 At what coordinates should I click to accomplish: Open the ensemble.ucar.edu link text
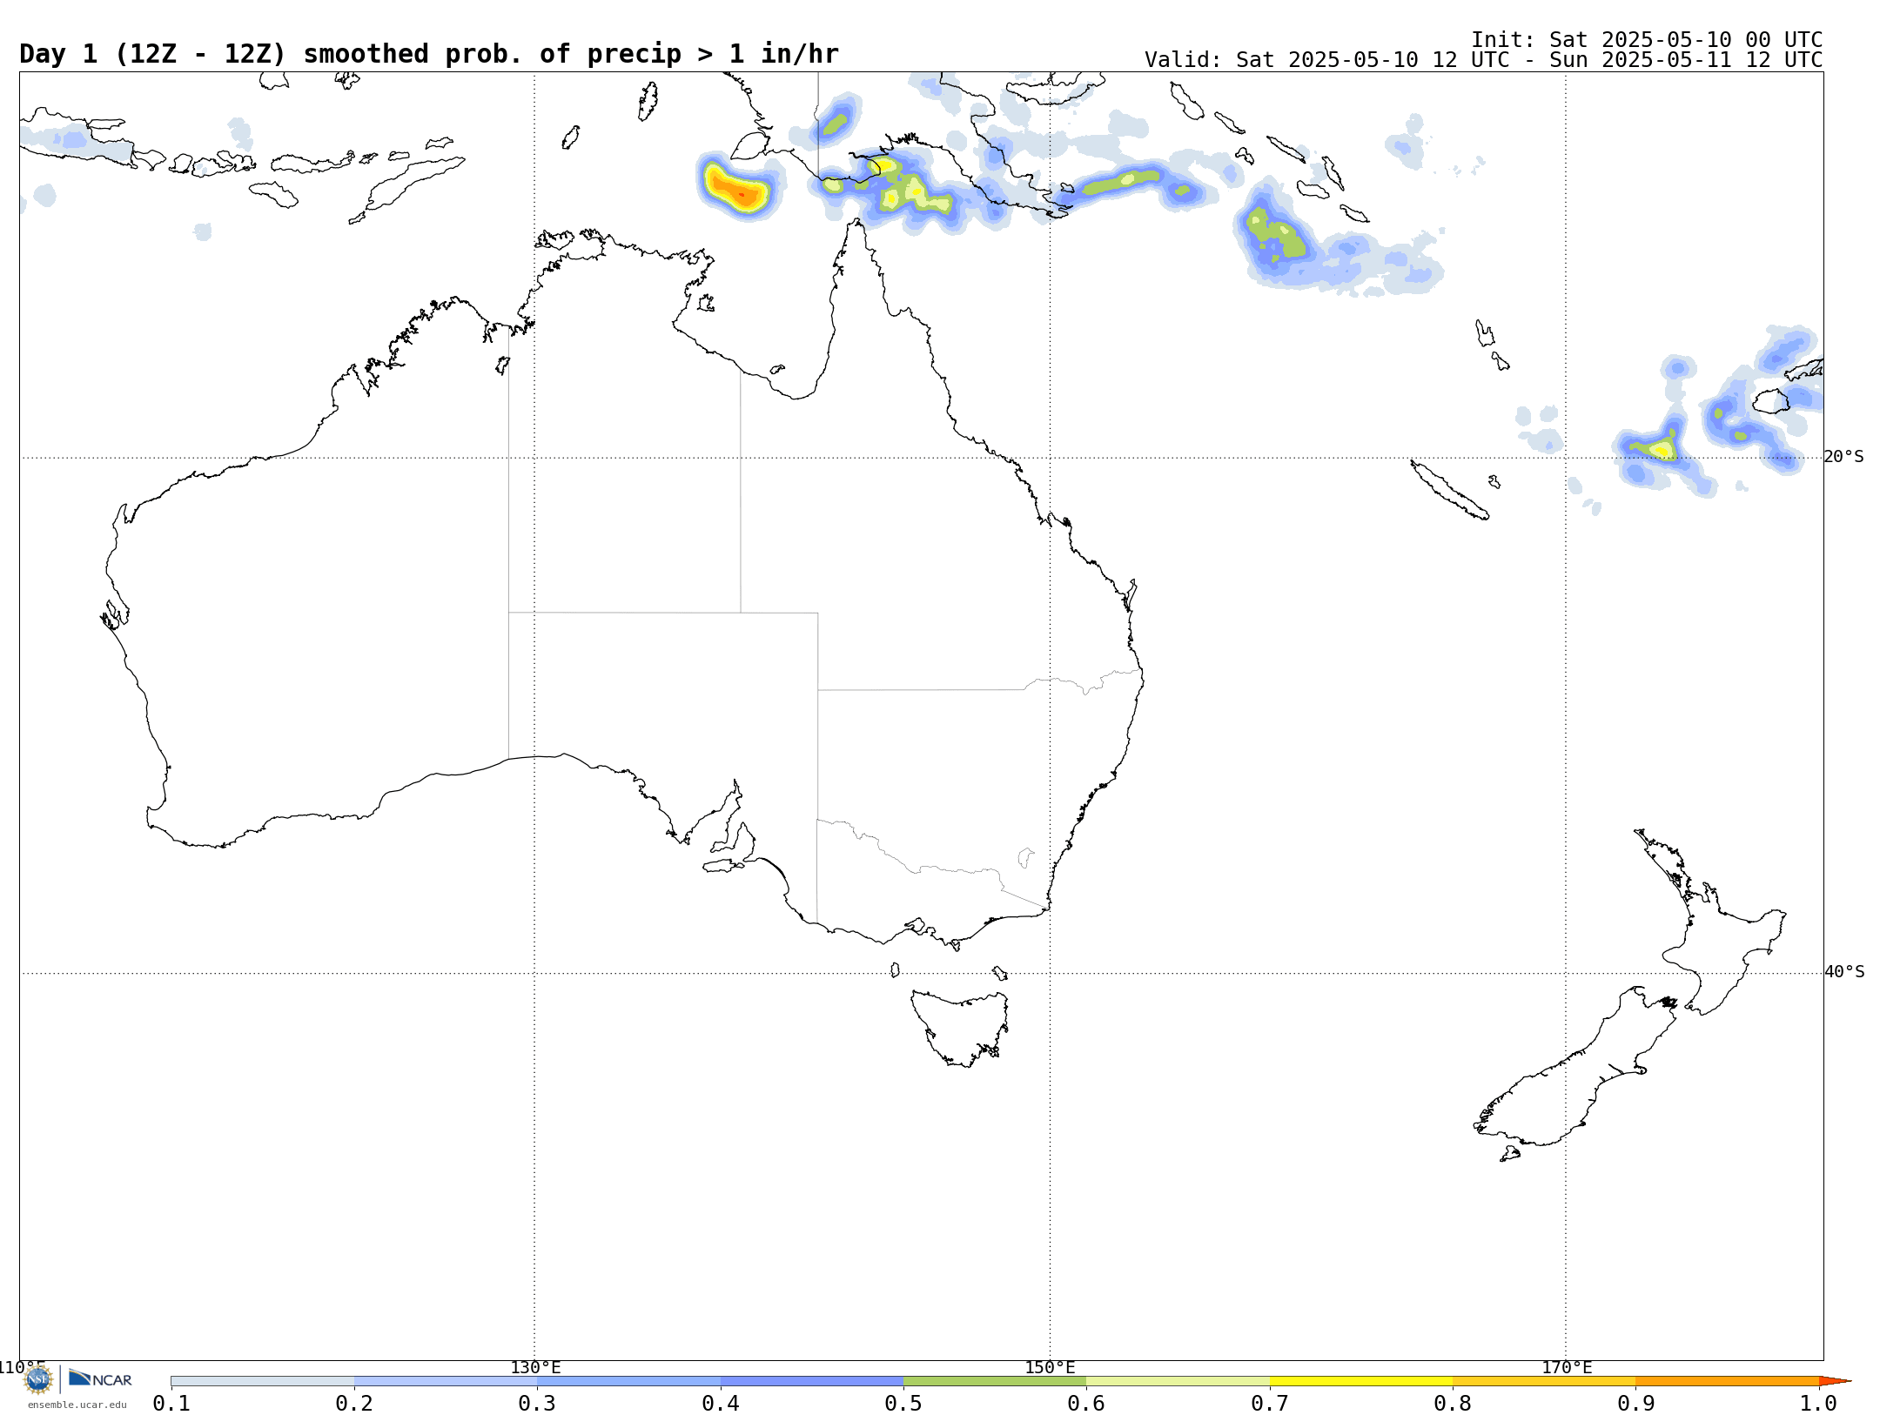pyautogui.click(x=77, y=1405)
